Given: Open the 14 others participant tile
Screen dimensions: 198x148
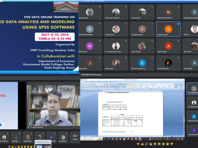Looking at the screenshot, I should pos(75,137).
